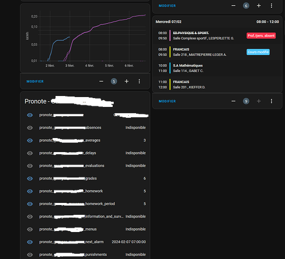Click the pronote delays entity name
Image resolution: width=285 pixels, height=259 pixels.
[67, 153]
